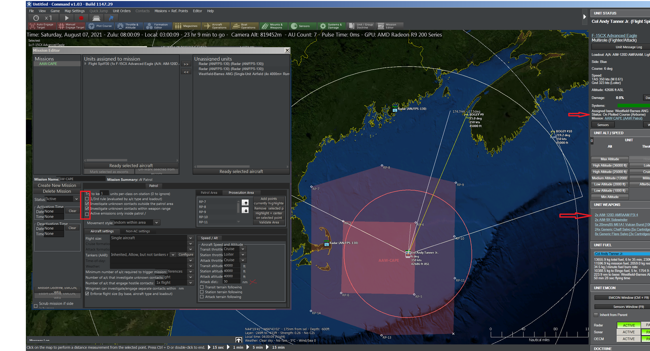Enable Attack terrain following
The image size is (650, 351).
pos(202,297)
